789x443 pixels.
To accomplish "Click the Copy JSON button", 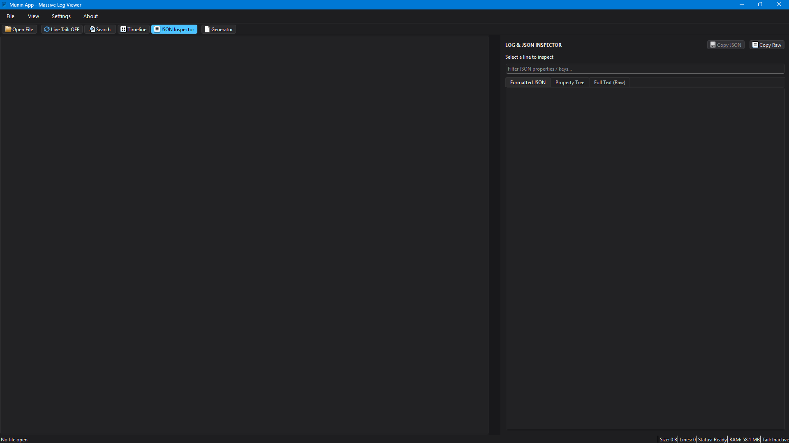I will tap(726, 45).
